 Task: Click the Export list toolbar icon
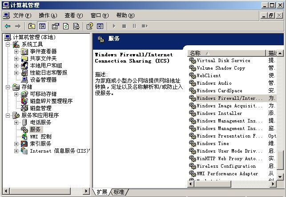[77, 26]
